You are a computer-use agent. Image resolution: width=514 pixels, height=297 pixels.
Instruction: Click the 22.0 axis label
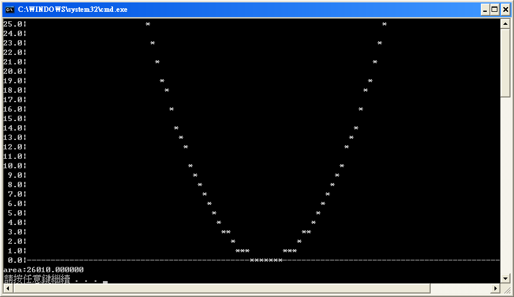coord(13,53)
